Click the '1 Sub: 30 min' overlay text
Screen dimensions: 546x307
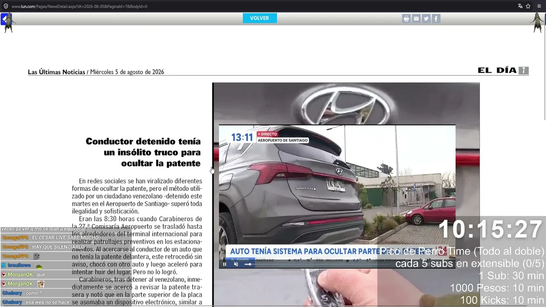(x=511, y=276)
